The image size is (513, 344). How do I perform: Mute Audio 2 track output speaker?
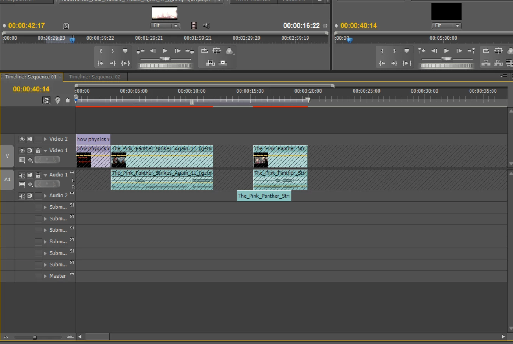[x=22, y=196]
